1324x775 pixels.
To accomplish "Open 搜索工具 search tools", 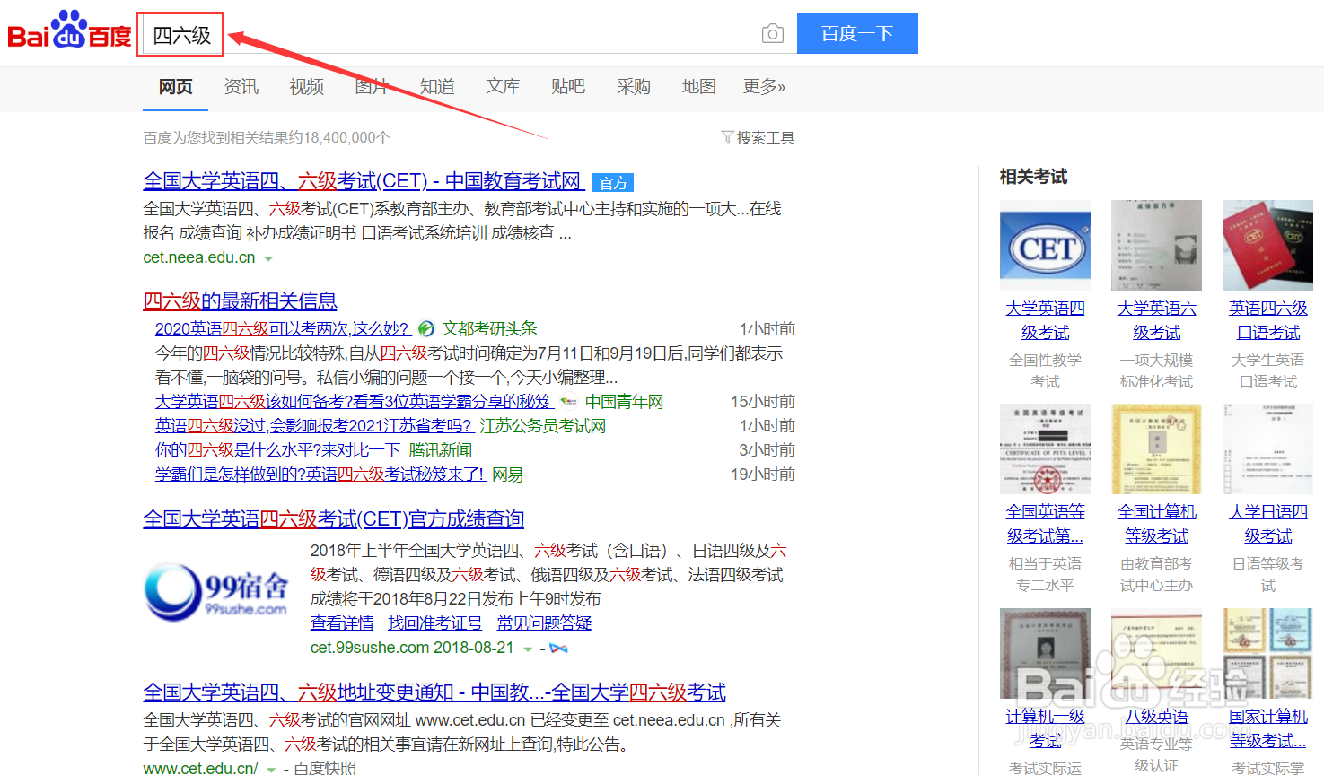I will pyautogui.click(x=765, y=137).
